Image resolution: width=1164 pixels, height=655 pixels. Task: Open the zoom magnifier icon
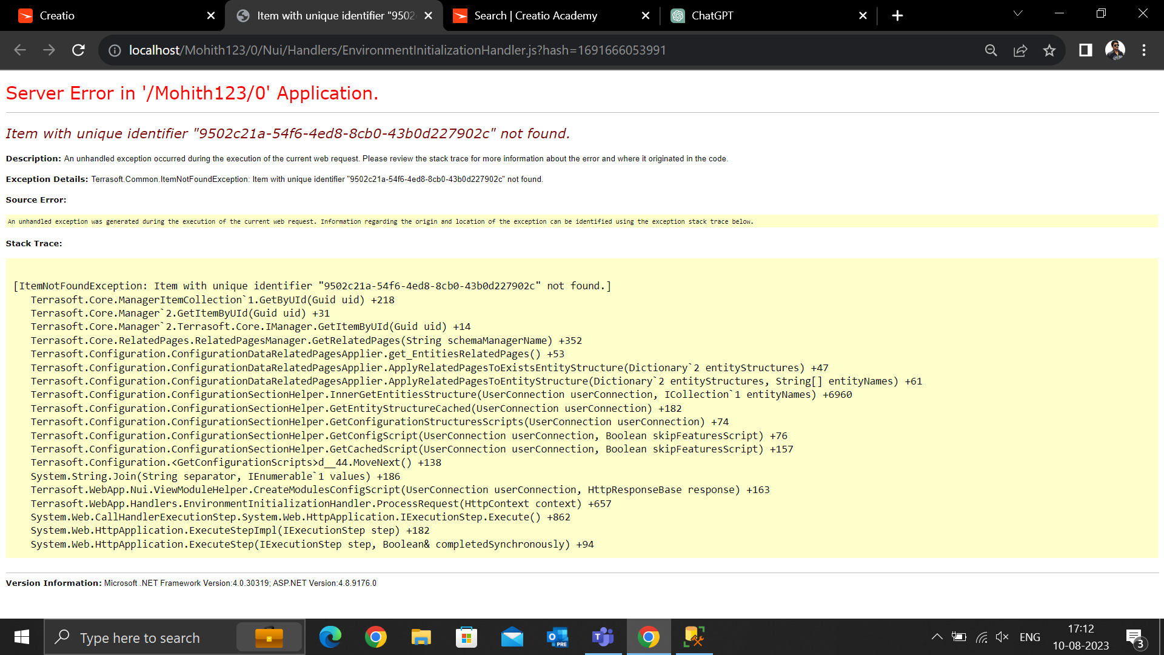(x=991, y=50)
